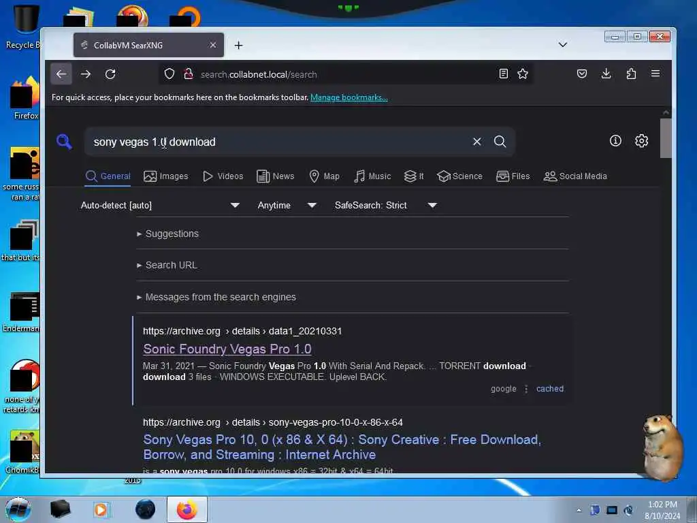Click the hamster desktop mascot
Viewport: 697px width, 523px height.
click(x=662, y=447)
